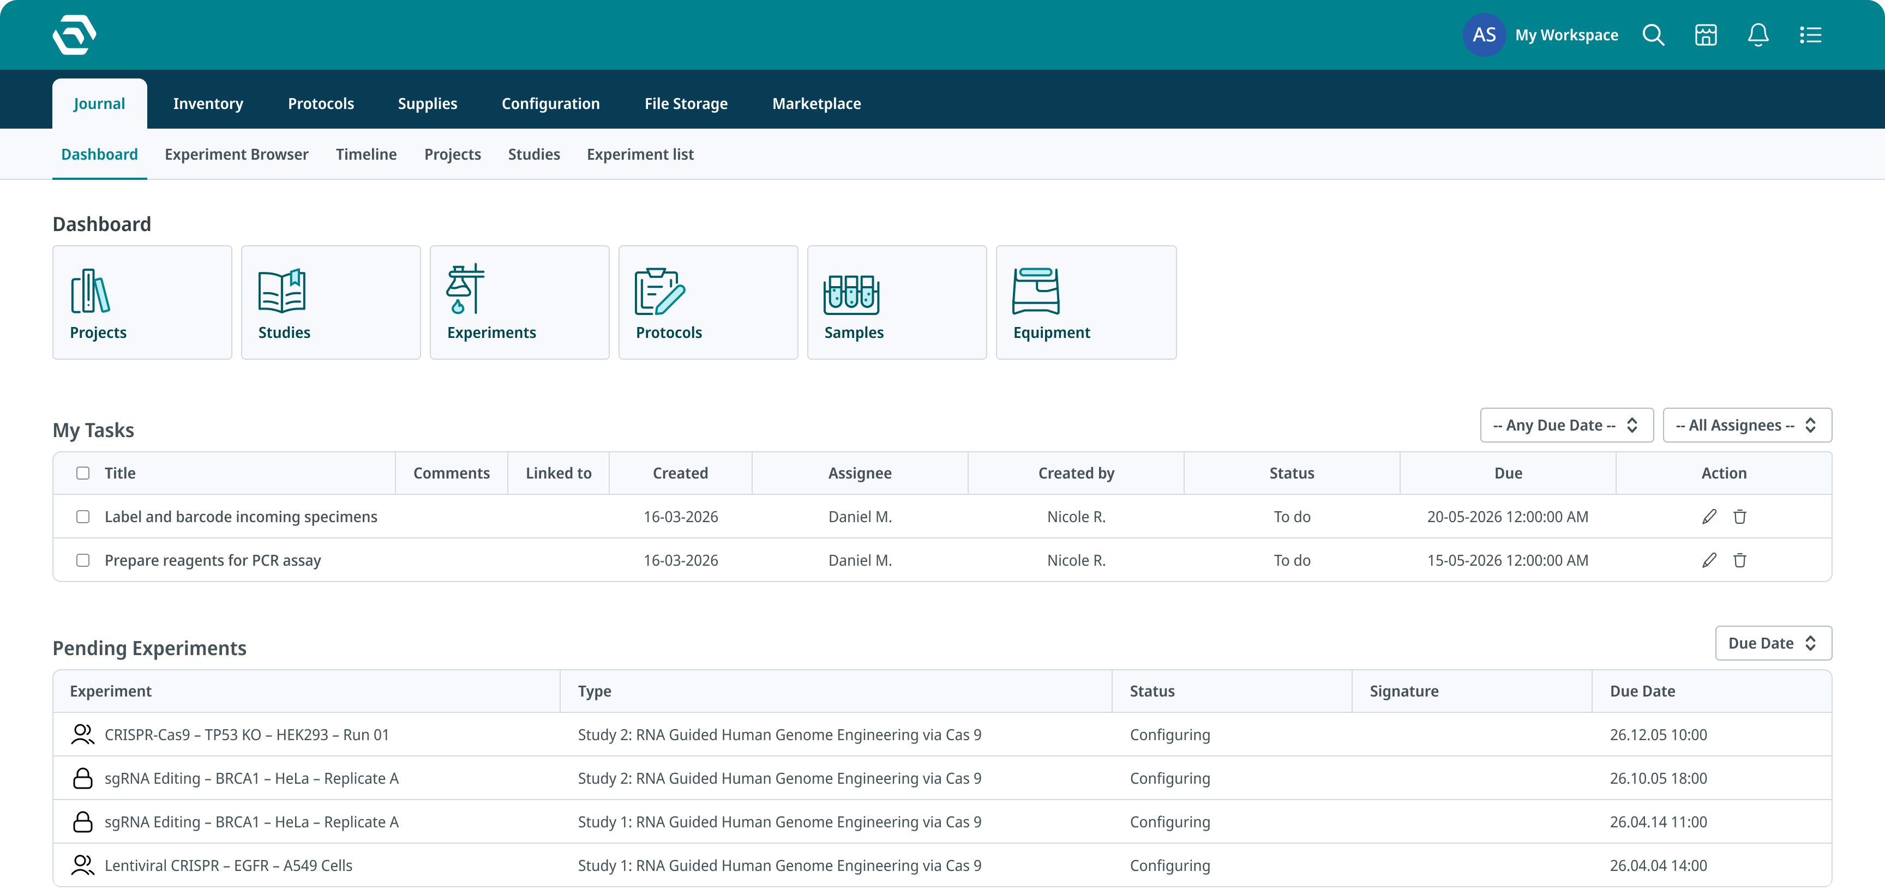The height and width of the screenshot is (896, 1885).
Task: Open the Experiment Browser subtab
Action: tap(236, 154)
